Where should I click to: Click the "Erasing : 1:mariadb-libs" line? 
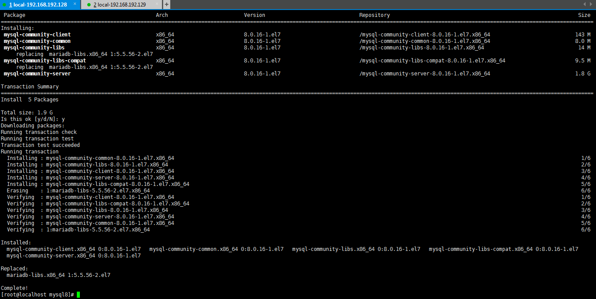(78, 191)
